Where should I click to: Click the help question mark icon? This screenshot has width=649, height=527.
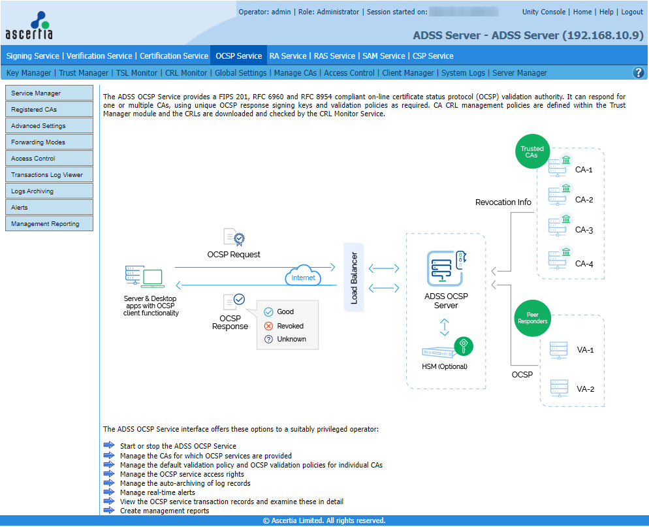639,73
